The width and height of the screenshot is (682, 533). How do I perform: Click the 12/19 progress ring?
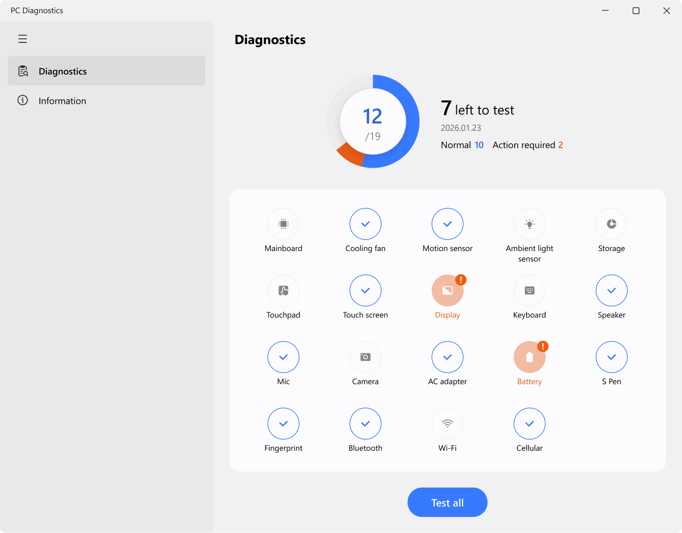pyautogui.click(x=373, y=121)
